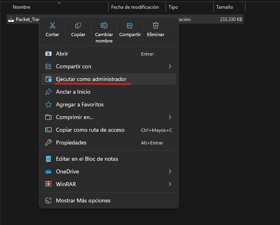Expand the Comprimir en submenu arrow
The image size is (280, 225).
click(x=170, y=117)
